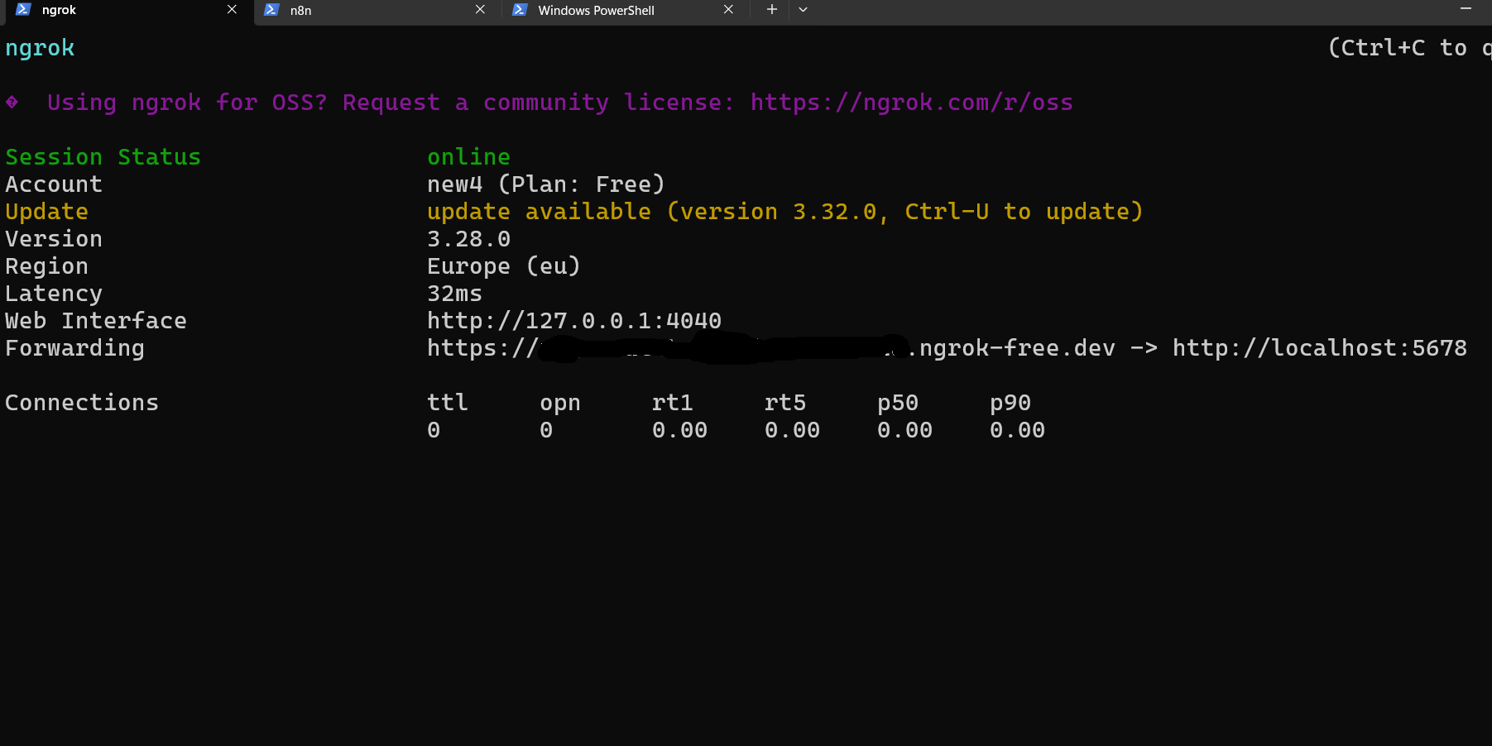Click the 'rt1' column header
This screenshot has height=746, width=1492.
(673, 403)
